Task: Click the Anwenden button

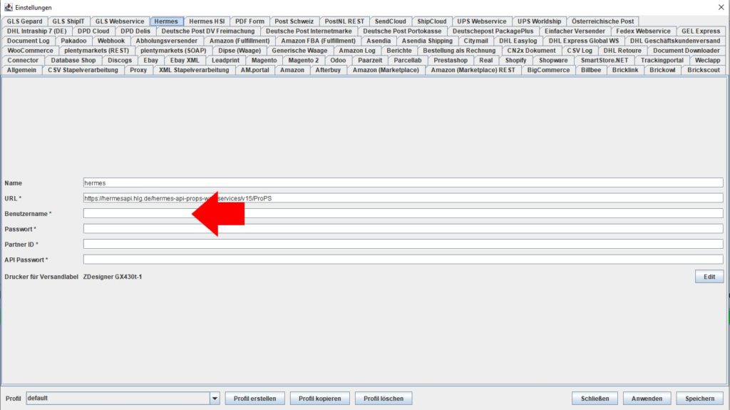Action: 647,399
